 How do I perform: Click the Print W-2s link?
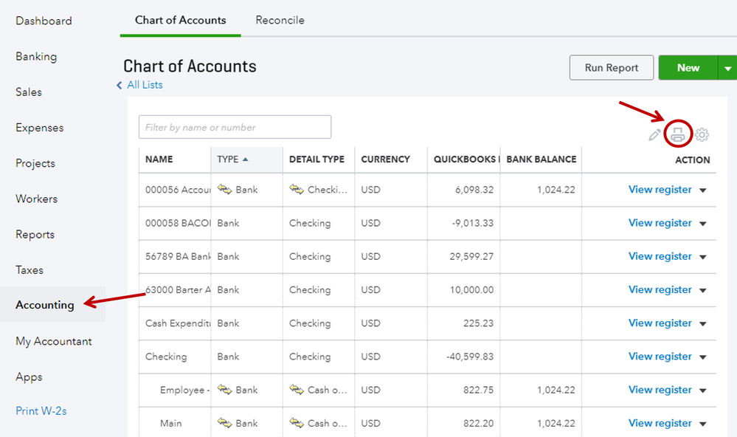click(x=41, y=410)
